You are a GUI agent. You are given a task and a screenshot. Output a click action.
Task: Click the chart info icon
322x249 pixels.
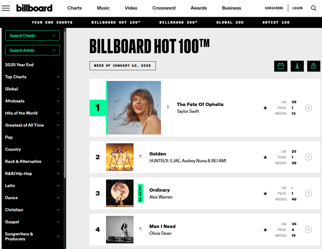point(297,66)
